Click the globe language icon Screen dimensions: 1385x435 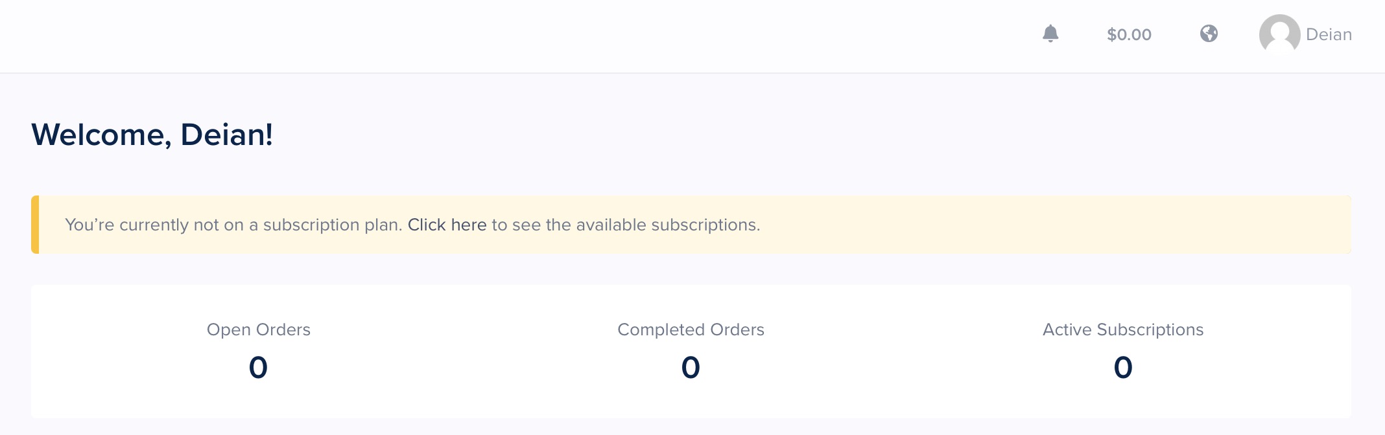(x=1209, y=34)
